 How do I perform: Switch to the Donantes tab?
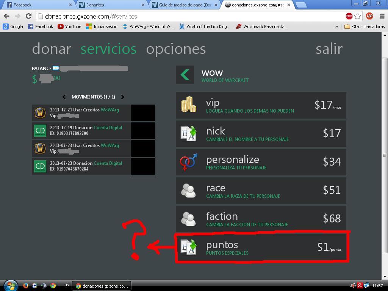112,5
